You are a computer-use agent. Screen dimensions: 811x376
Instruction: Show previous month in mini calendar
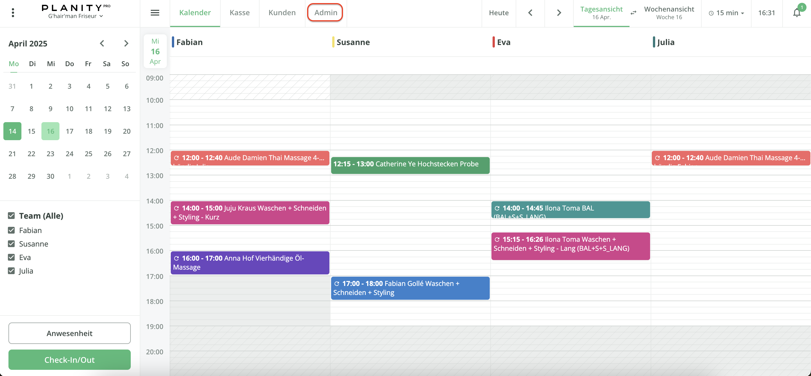102,43
